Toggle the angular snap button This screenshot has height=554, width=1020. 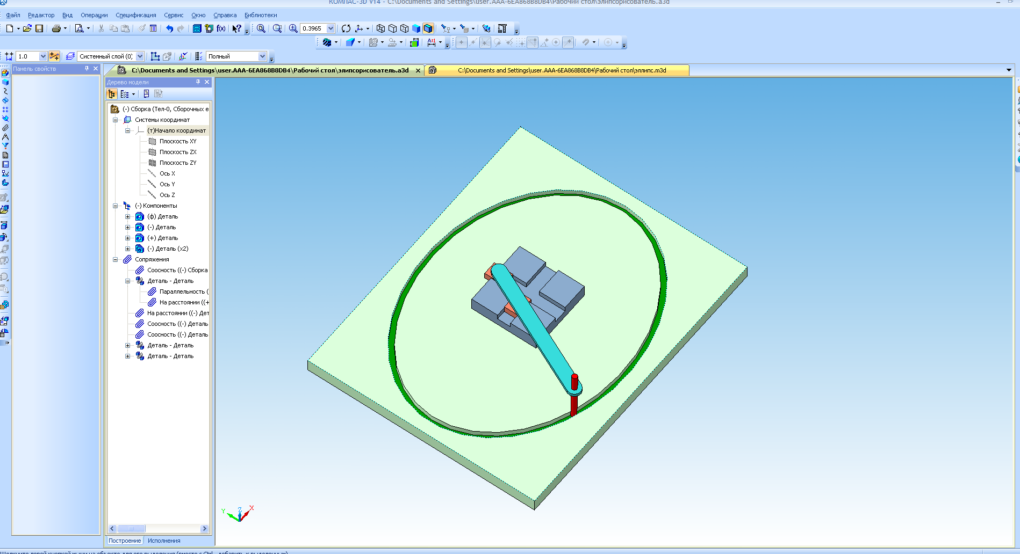click(544, 42)
